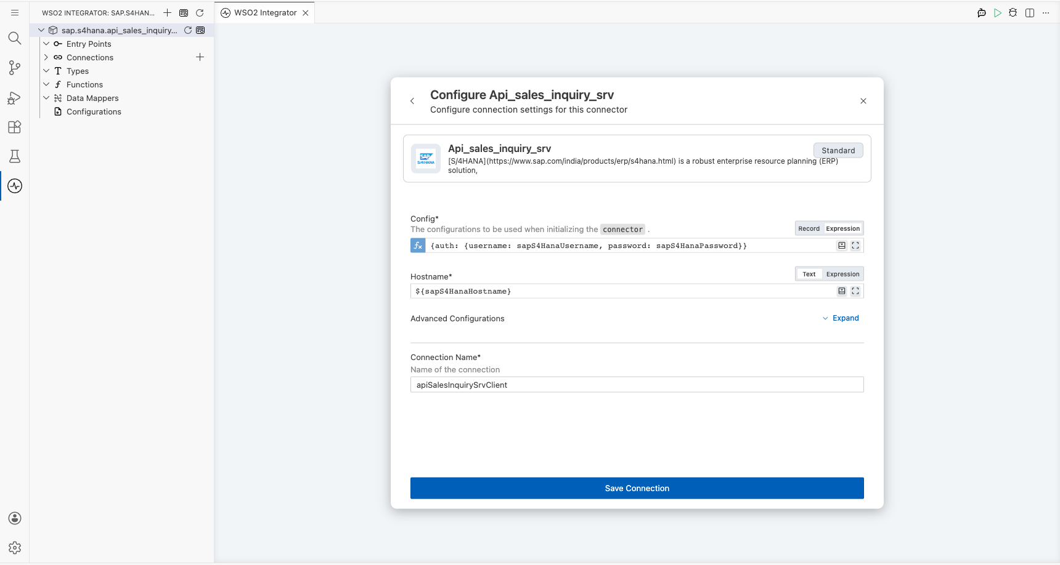Switch Config field to Record mode
1060x565 pixels.
(x=809, y=228)
